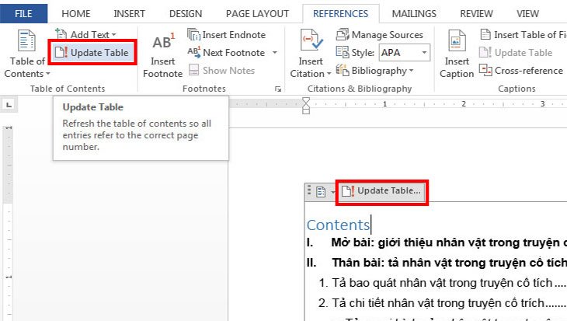Click the TOC handle grip dots
Viewport: 567px width, 321px height.
click(x=309, y=190)
